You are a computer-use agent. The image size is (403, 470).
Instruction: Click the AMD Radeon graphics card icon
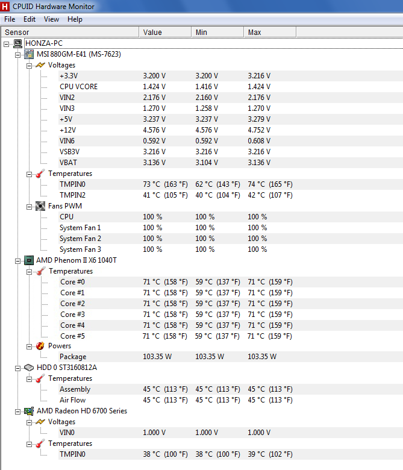pos(29,411)
